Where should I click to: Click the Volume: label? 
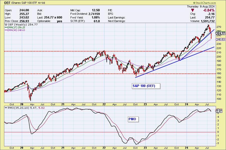tap(195, 21)
